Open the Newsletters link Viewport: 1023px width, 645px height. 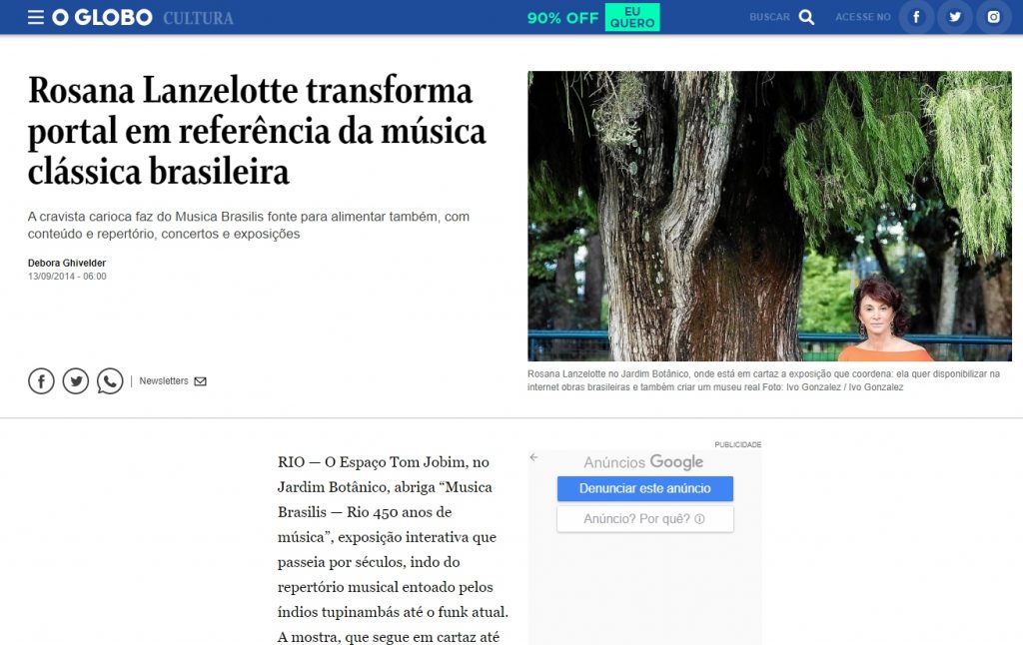tap(163, 380)
